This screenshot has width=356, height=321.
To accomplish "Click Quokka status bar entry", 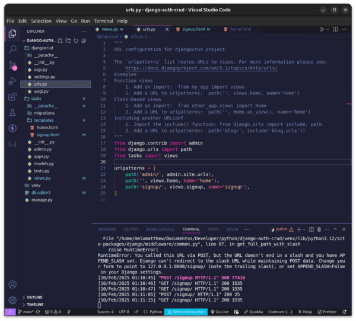I will pyautogui.click(x=253, y=311).
